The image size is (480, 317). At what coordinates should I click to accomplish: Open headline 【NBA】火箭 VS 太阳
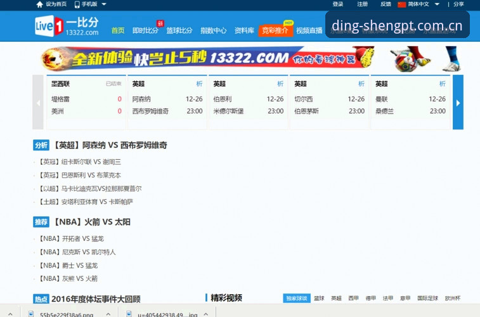pyautogui.click(x=91, y=222)
